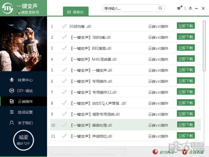Click the singer photo thumbnail
The height and width of the screenshot is (157, 209).
tap(23, 44)
